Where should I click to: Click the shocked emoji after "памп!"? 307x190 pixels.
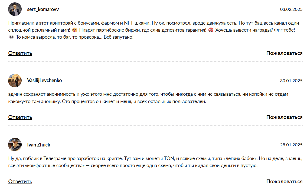(x=74, y=30)
